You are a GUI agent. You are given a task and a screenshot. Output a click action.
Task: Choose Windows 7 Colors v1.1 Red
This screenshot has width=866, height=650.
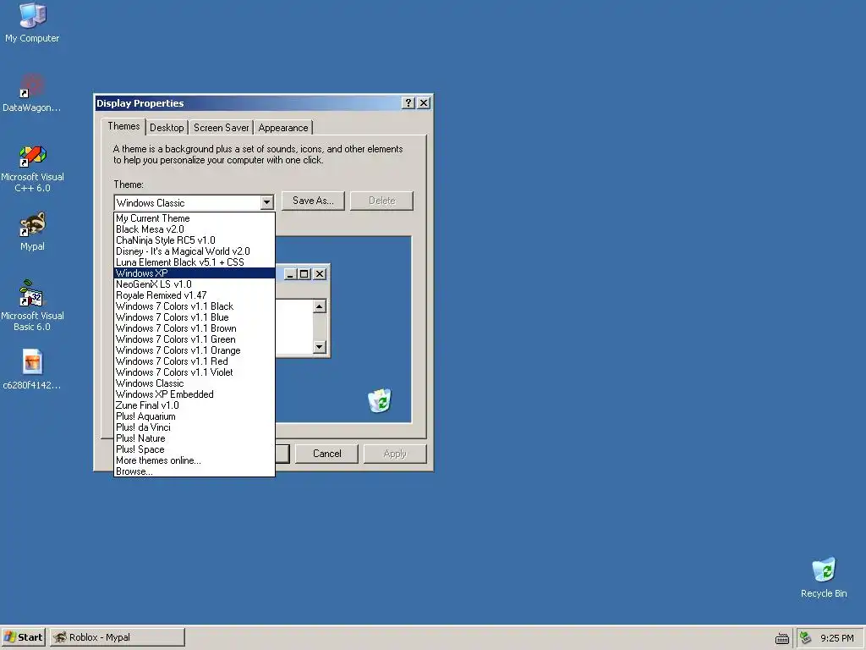tap(195, 361)
